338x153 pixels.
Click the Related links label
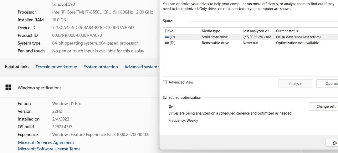point(17,67)
